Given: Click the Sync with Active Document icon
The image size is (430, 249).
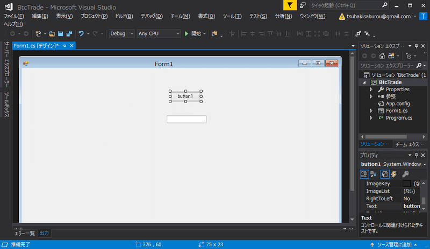Looking at the screenshot, I should pos(391,56).
